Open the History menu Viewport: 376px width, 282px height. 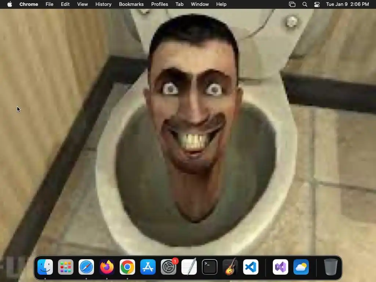click(103, 4)
